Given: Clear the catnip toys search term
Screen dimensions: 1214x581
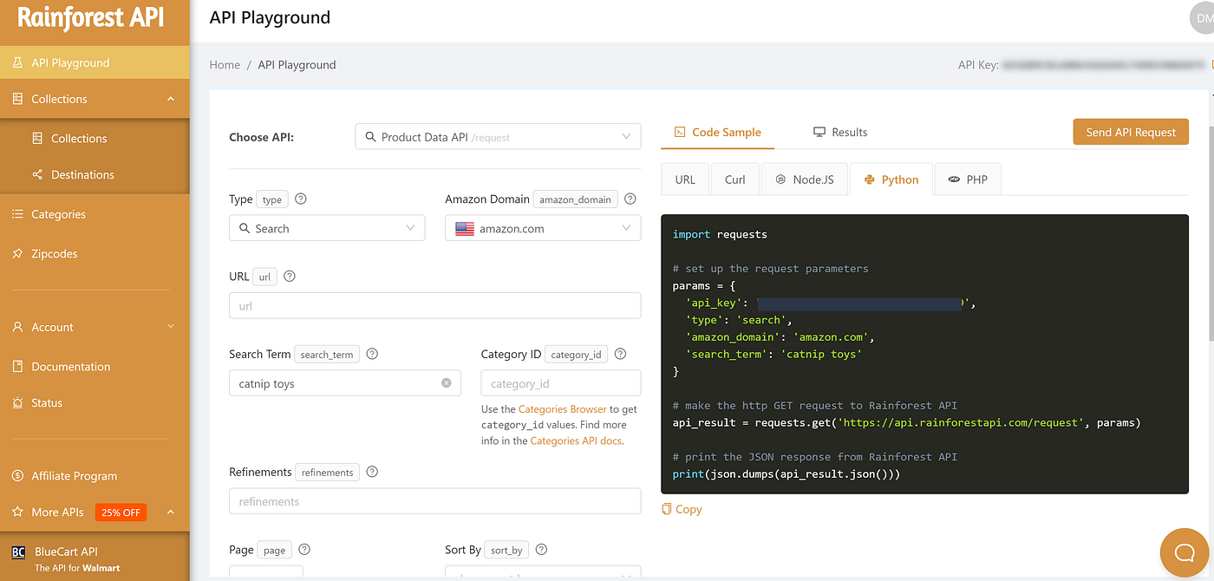Looking at the screenshot, I should coord(447,382).
